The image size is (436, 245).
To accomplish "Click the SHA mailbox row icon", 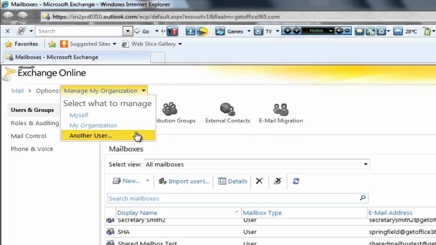I will 110,232.
